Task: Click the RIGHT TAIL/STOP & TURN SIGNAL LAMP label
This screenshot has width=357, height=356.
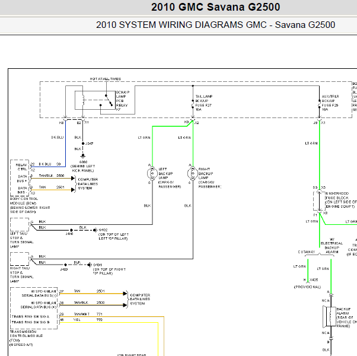Action: [21, 275]
